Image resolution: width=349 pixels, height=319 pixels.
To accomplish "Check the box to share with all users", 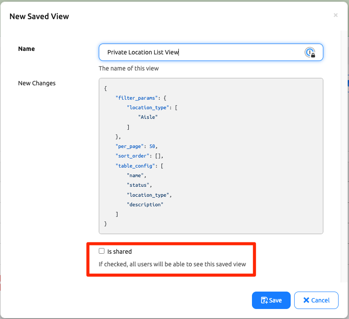I will (x=101, y=251).
